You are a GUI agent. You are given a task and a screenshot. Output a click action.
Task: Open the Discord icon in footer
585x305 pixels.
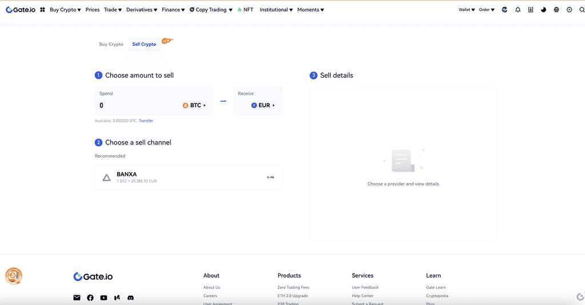click(130, 298)
